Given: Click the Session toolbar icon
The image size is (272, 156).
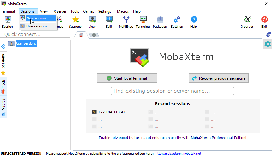Looking at the screenshot, I should coord(8,22).
